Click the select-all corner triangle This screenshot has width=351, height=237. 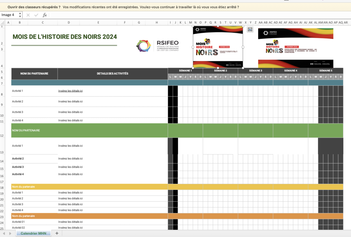tap(2, 23)
